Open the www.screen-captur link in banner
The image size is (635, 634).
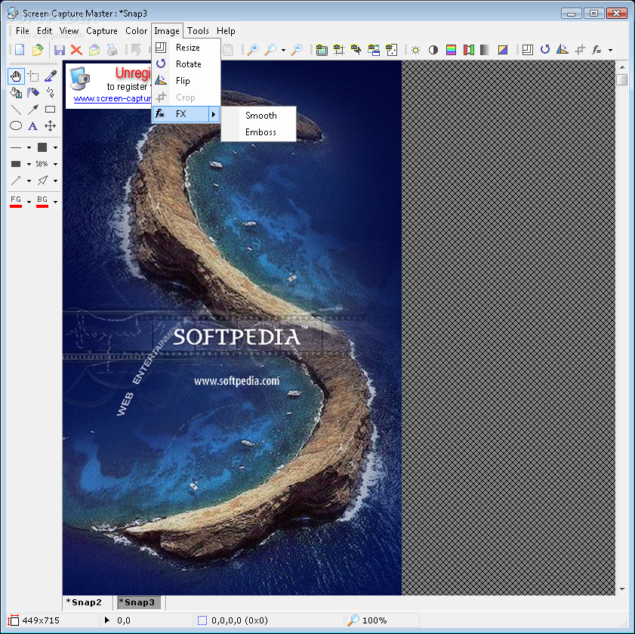tap(113, 98)
